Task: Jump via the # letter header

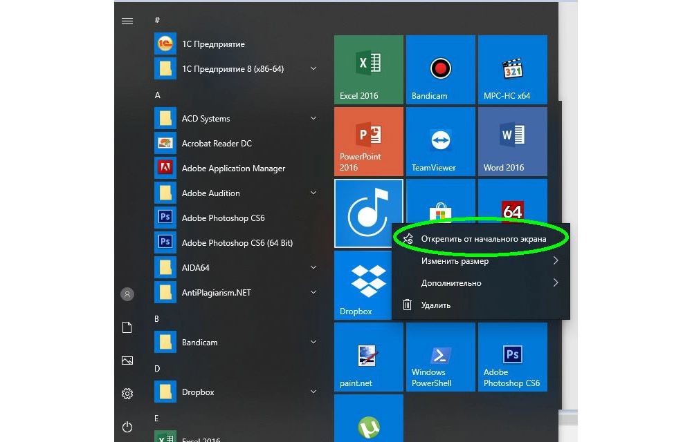Action: [x=157, y=20]
